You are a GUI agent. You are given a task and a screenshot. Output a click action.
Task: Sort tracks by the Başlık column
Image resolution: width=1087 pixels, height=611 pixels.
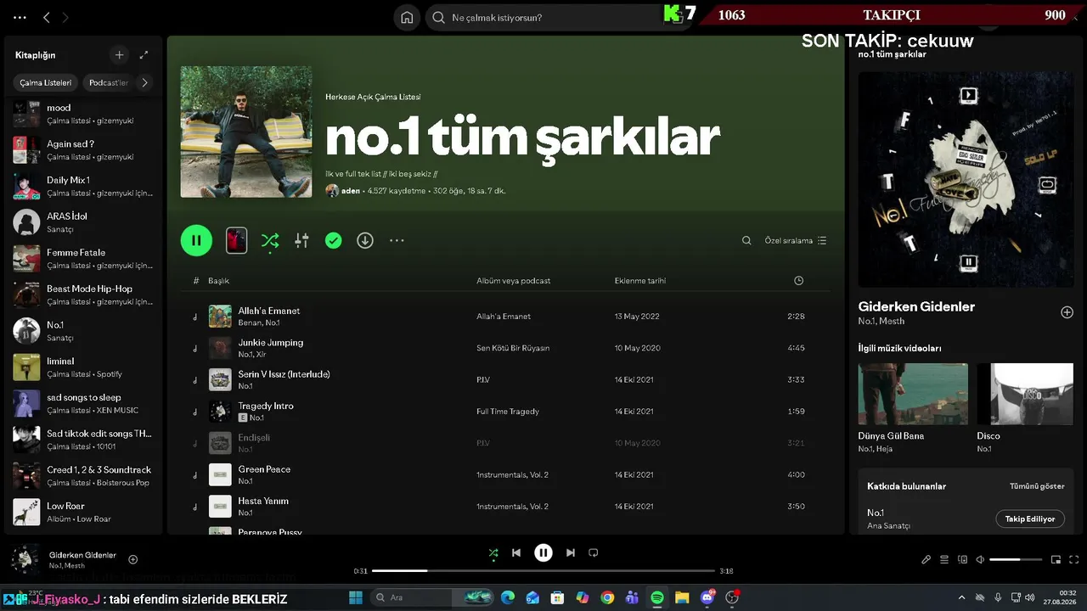[218, 281]
